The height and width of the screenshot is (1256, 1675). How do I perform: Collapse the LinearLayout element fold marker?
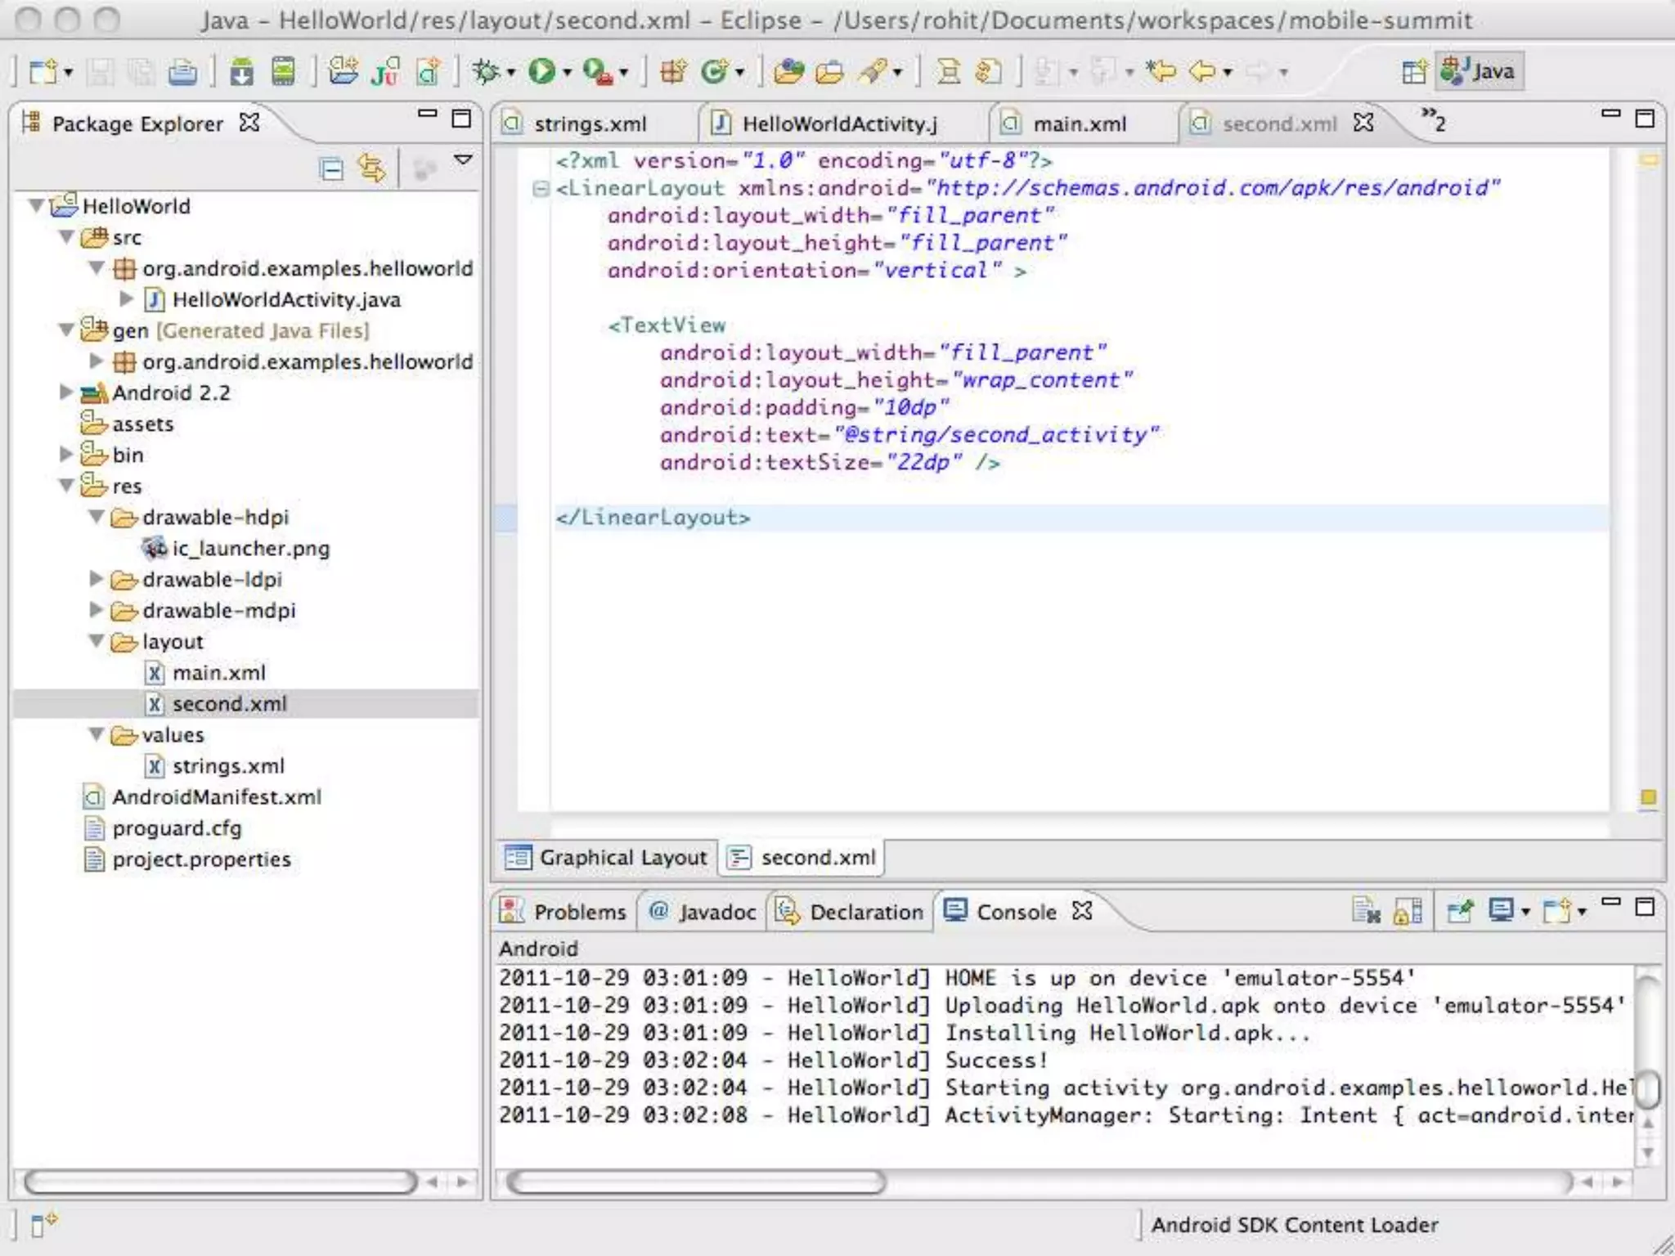point(540,189)
